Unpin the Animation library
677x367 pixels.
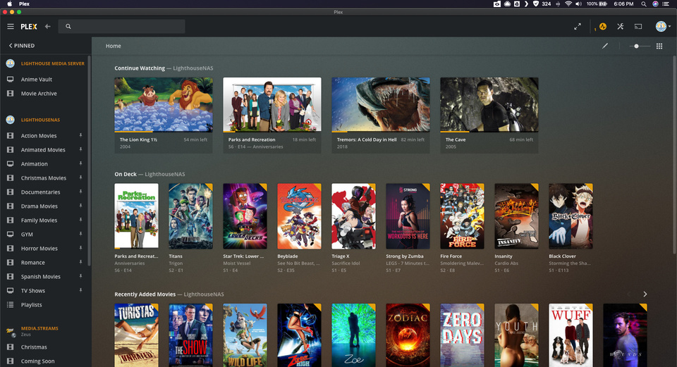coord(80,164)
